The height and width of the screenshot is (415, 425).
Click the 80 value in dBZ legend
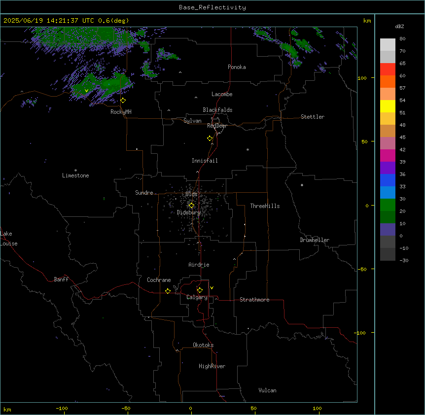click(x=402, y=39)
